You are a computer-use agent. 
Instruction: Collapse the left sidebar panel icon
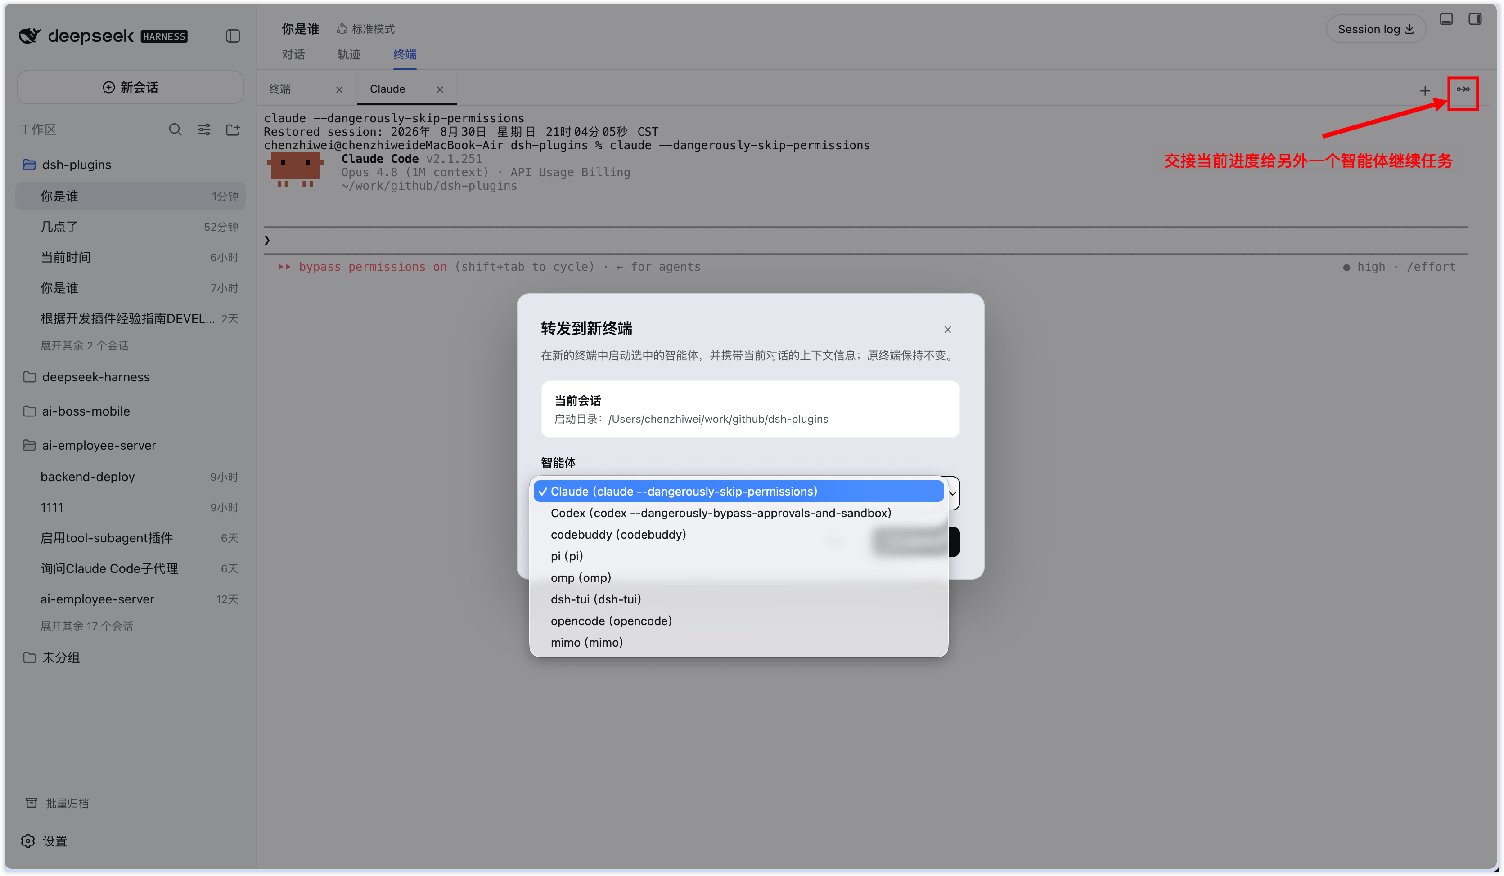(x=233, y=36)
